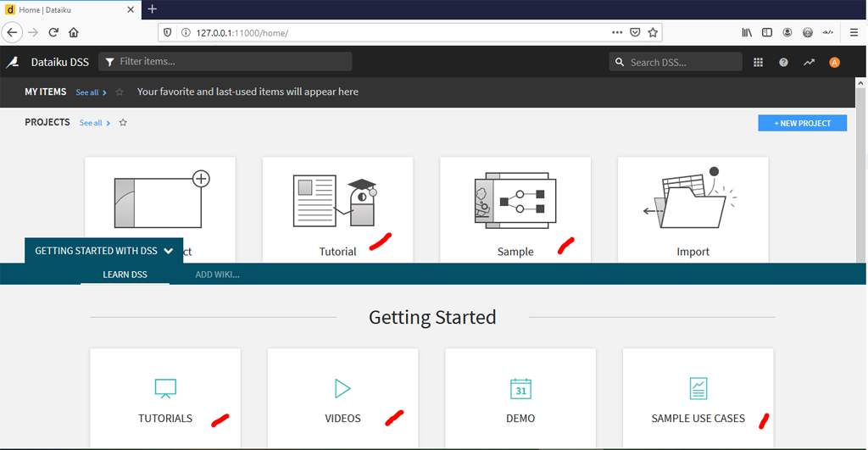Image resolution: width=868 pixels, height=450 pixels.
Task: Open the Firefox account icon
Action: [787, 33]
